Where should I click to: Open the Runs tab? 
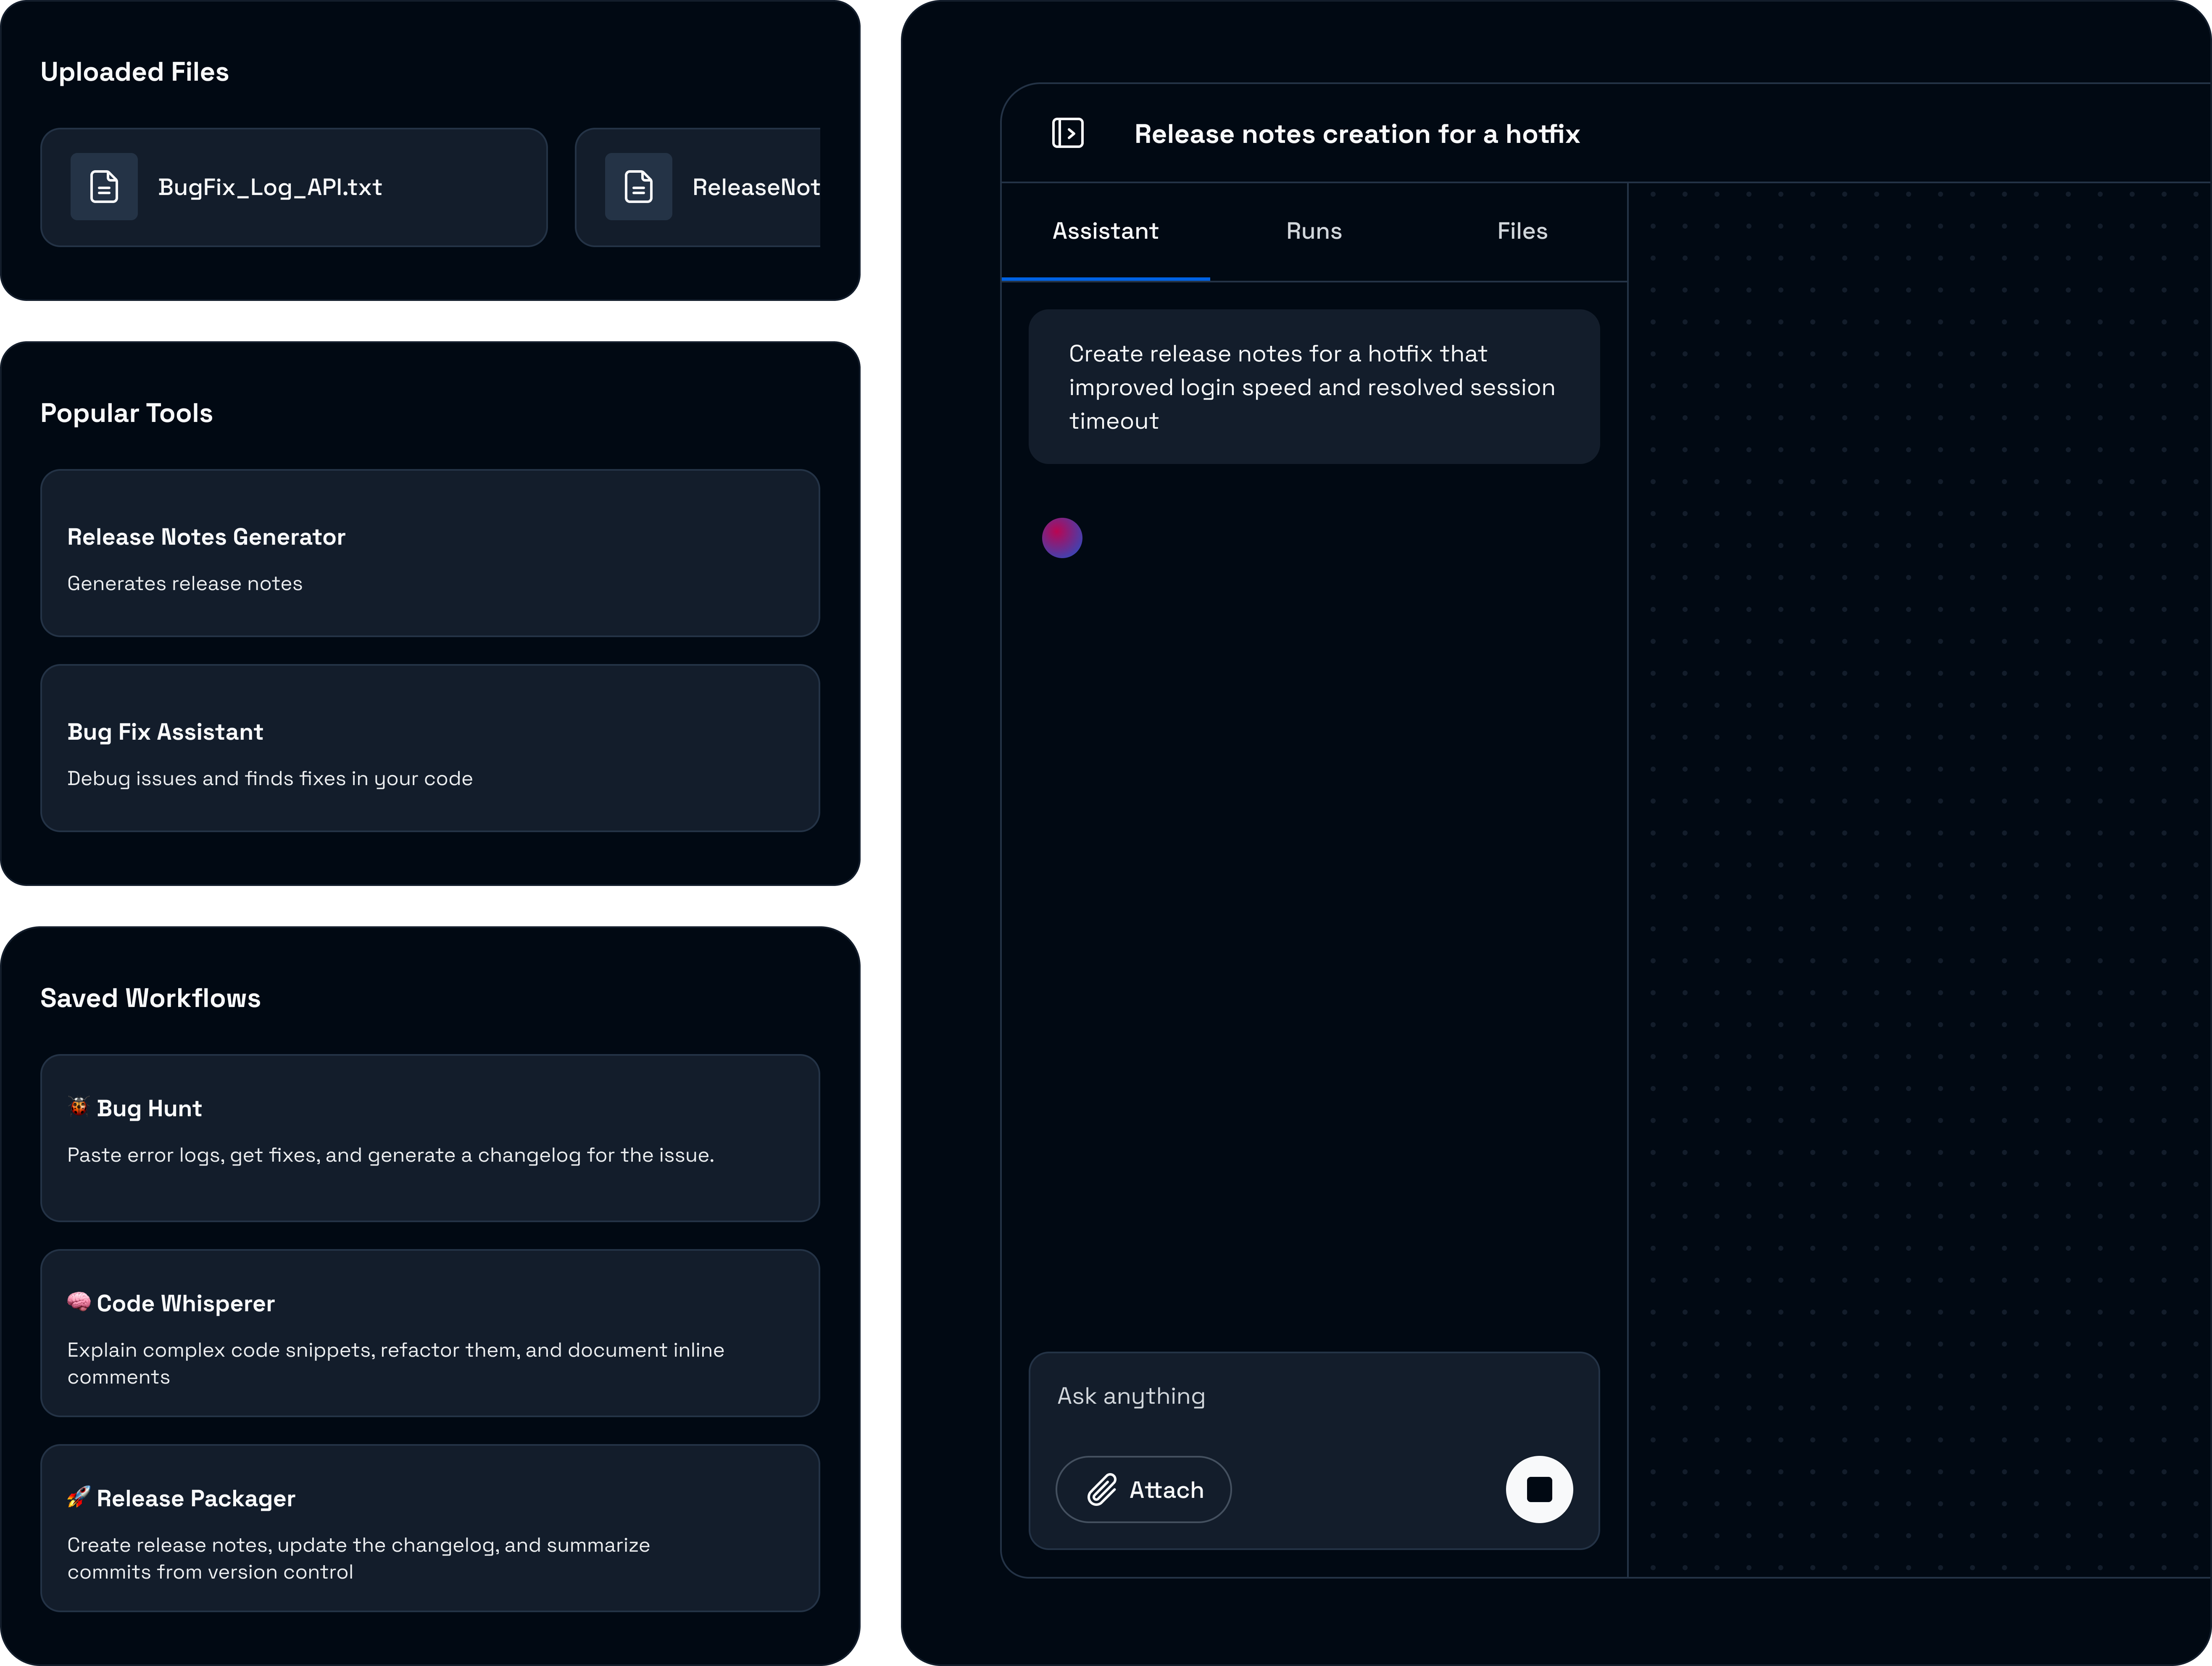1314,231
